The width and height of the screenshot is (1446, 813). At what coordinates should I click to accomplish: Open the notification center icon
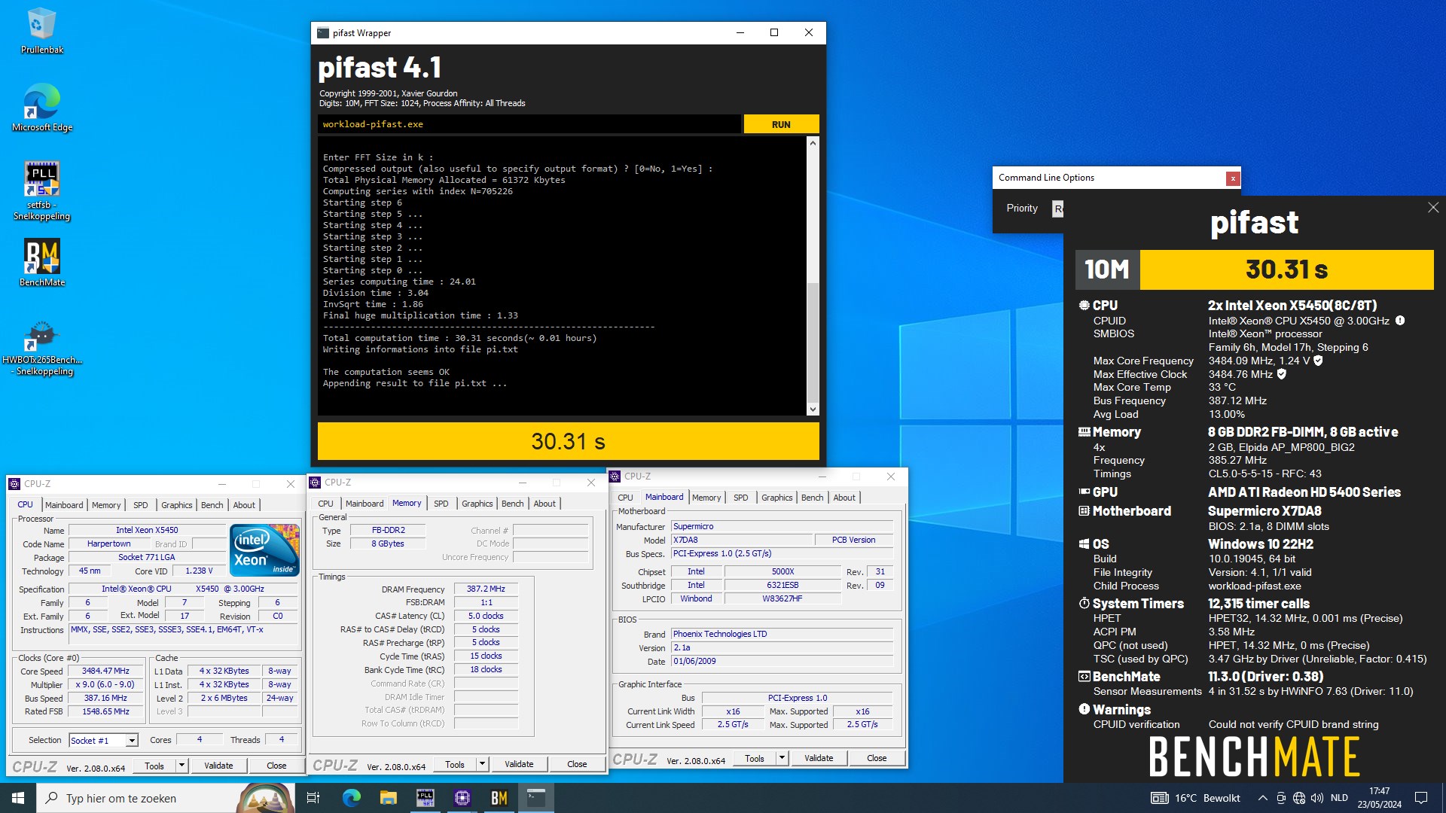[x=1421, y=798]
